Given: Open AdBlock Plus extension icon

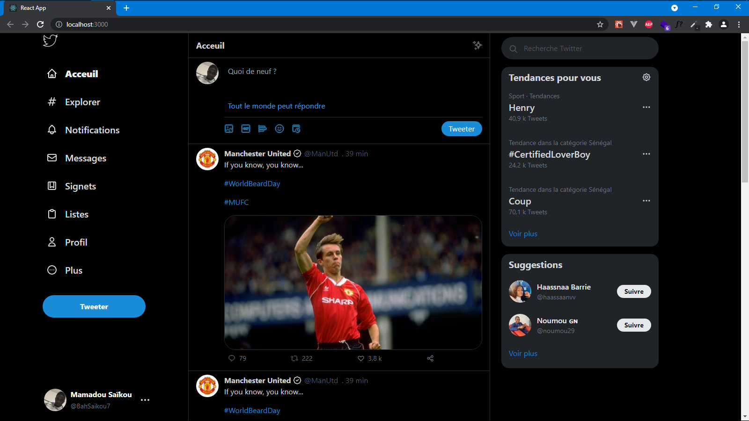Looking at the screenshot, I should (x=649, y=24).
